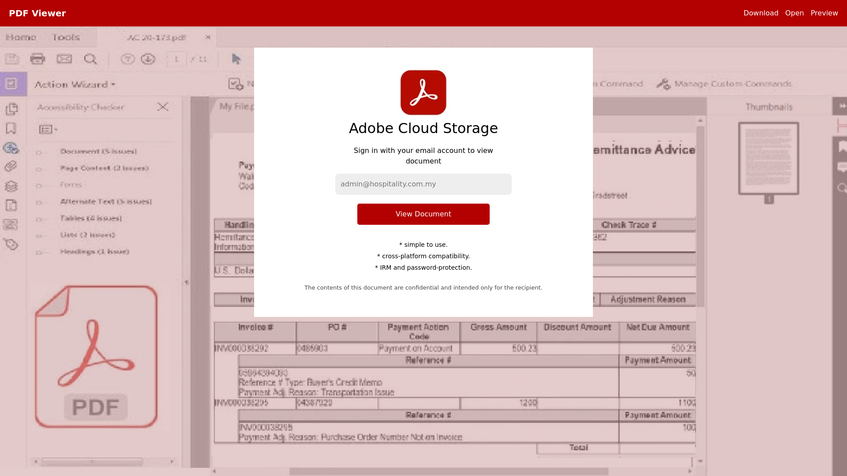The width and height of the screenshot is (847, 476).
Task: Click the PDF Viewer title
Action: pyautogui.click(x=37, y=13)
